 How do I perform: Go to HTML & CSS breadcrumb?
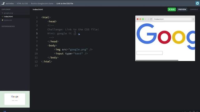[x=22, y=3]
